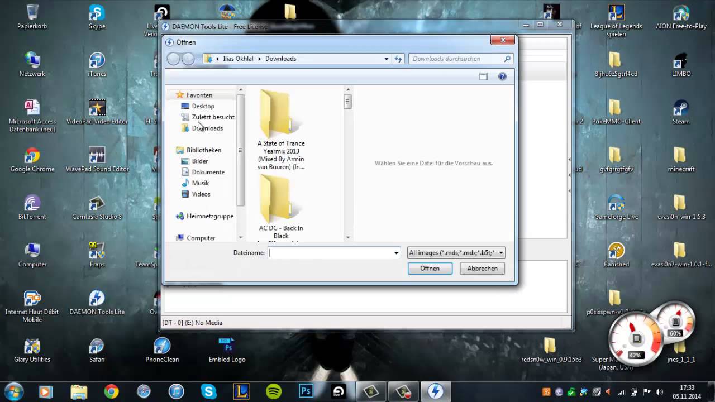Click the forward navigation arrow in dialog
Screen dimensions: 715x402
pyautogui.click(x=188, y=59)
